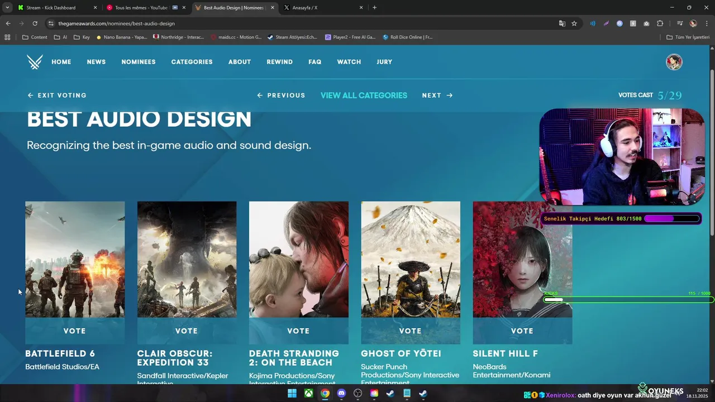
Task: Open the Content bookmarks folder
Action: tap(35, 37)
